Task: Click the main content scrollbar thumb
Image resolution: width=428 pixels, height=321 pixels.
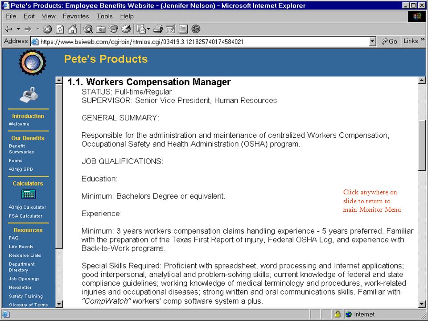Action: pyautogui.click(x=422, y=145)
